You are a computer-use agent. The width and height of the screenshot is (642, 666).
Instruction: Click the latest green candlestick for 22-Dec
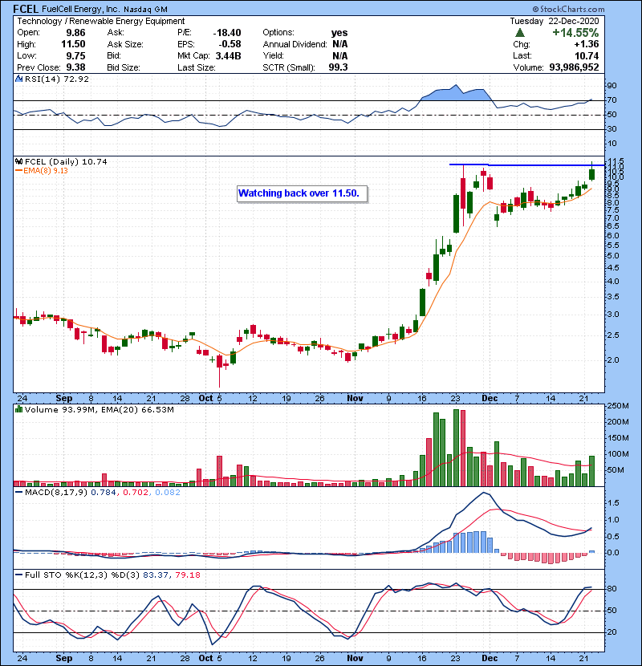click(591, 173)
